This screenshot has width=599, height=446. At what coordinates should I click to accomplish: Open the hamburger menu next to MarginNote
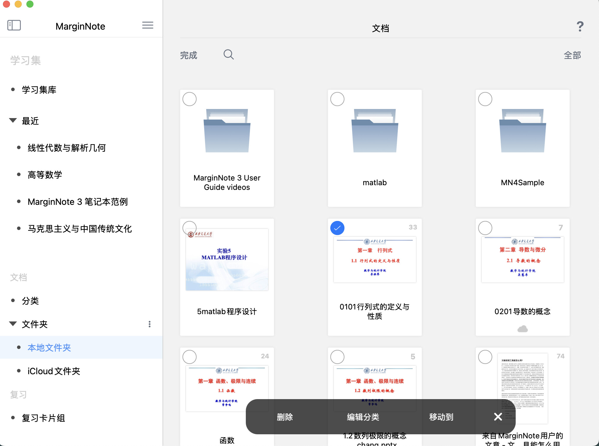[148, 25]
